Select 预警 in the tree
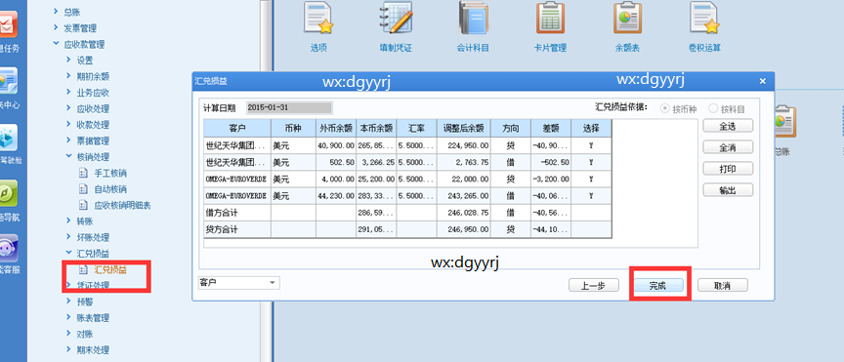 [85, 302]
